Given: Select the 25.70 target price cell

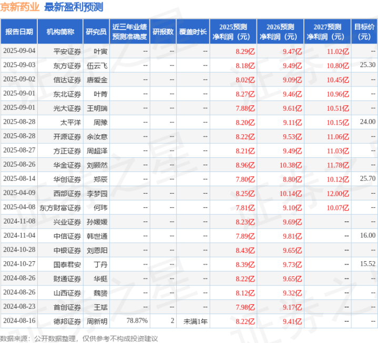Looking at the screenshot, I should pos(367,179).
